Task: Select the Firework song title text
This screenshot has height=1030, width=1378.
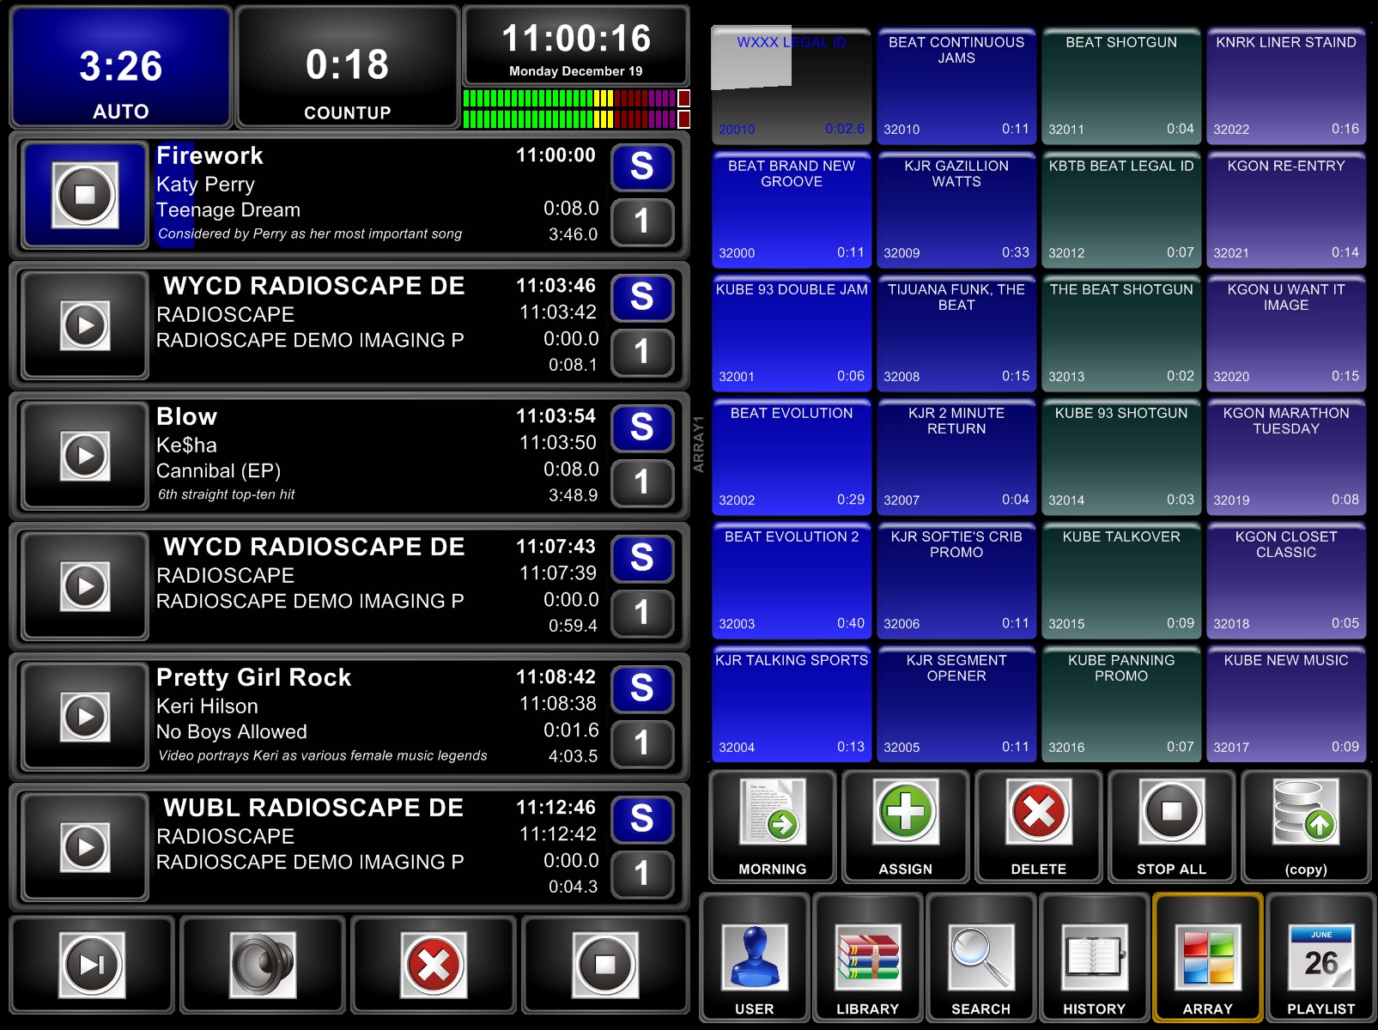Action: pyautogui.click(x=209, y=155)
